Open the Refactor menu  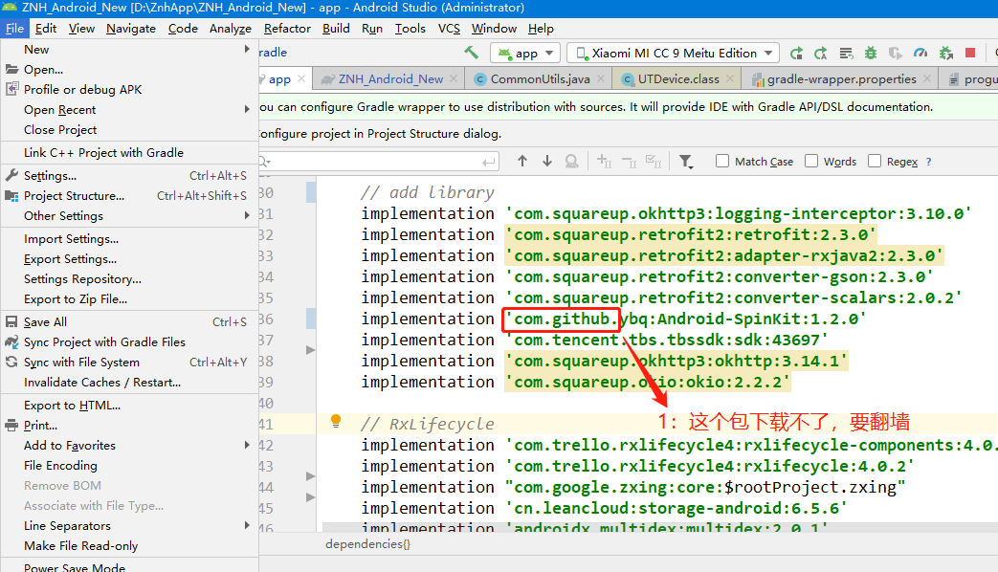pos(287,29)
